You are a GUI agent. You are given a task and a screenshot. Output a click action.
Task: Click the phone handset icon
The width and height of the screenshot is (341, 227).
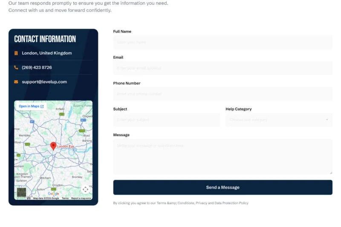pos(16,68)
